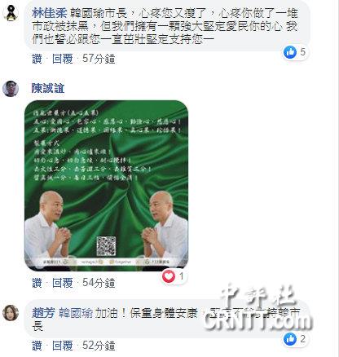Open 趙芳's profile avatar
Image resolution: width=339 pixels, height=357 pixels.
click(11, 313)
